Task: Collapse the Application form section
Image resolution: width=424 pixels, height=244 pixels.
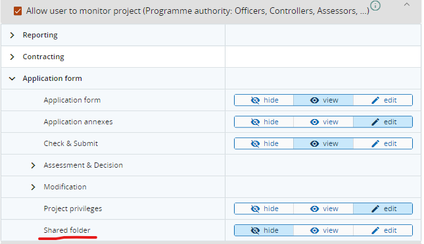Action: click(x=12, y=78)
